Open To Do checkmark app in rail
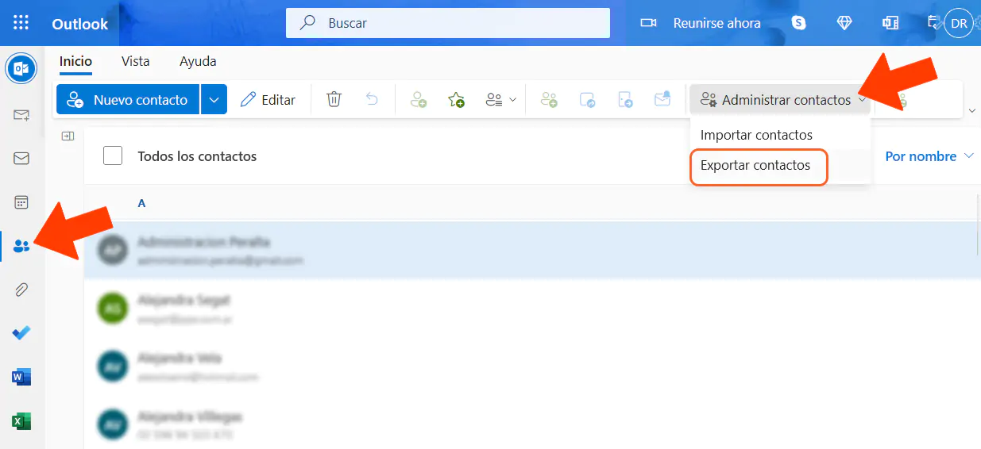The width and height of the screenshot is (981, 449). 21,333
